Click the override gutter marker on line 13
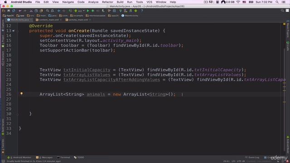 13,31
